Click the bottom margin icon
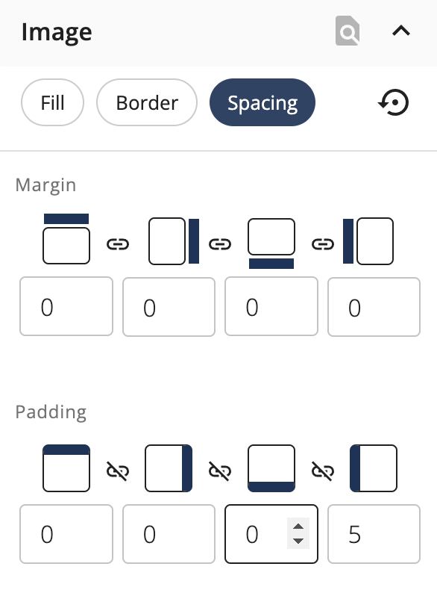This screenshot has height=599, width=437. coord(271,243)
